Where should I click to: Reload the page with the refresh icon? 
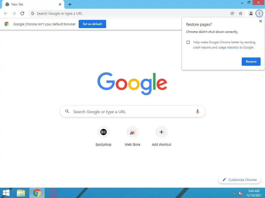(x=22, y=13)
